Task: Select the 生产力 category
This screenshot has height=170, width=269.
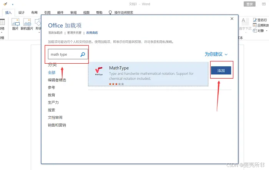Action: click(x=53, y=102)
